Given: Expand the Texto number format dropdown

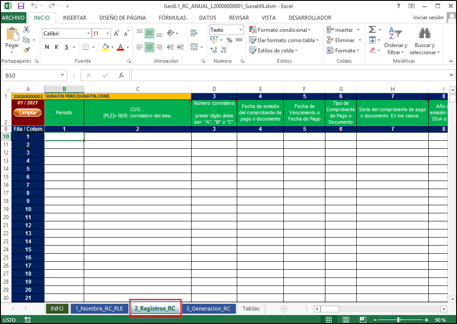Looking at the screenshot, I should pyautogui.click(x=240, y=30).
